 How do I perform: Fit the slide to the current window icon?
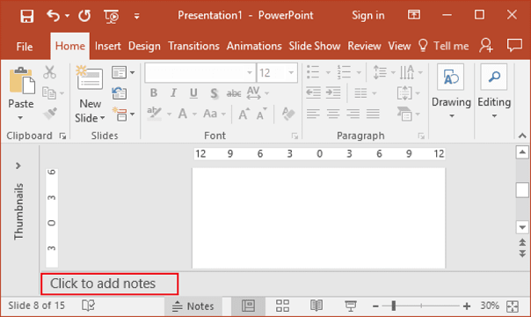pos(513,306)
